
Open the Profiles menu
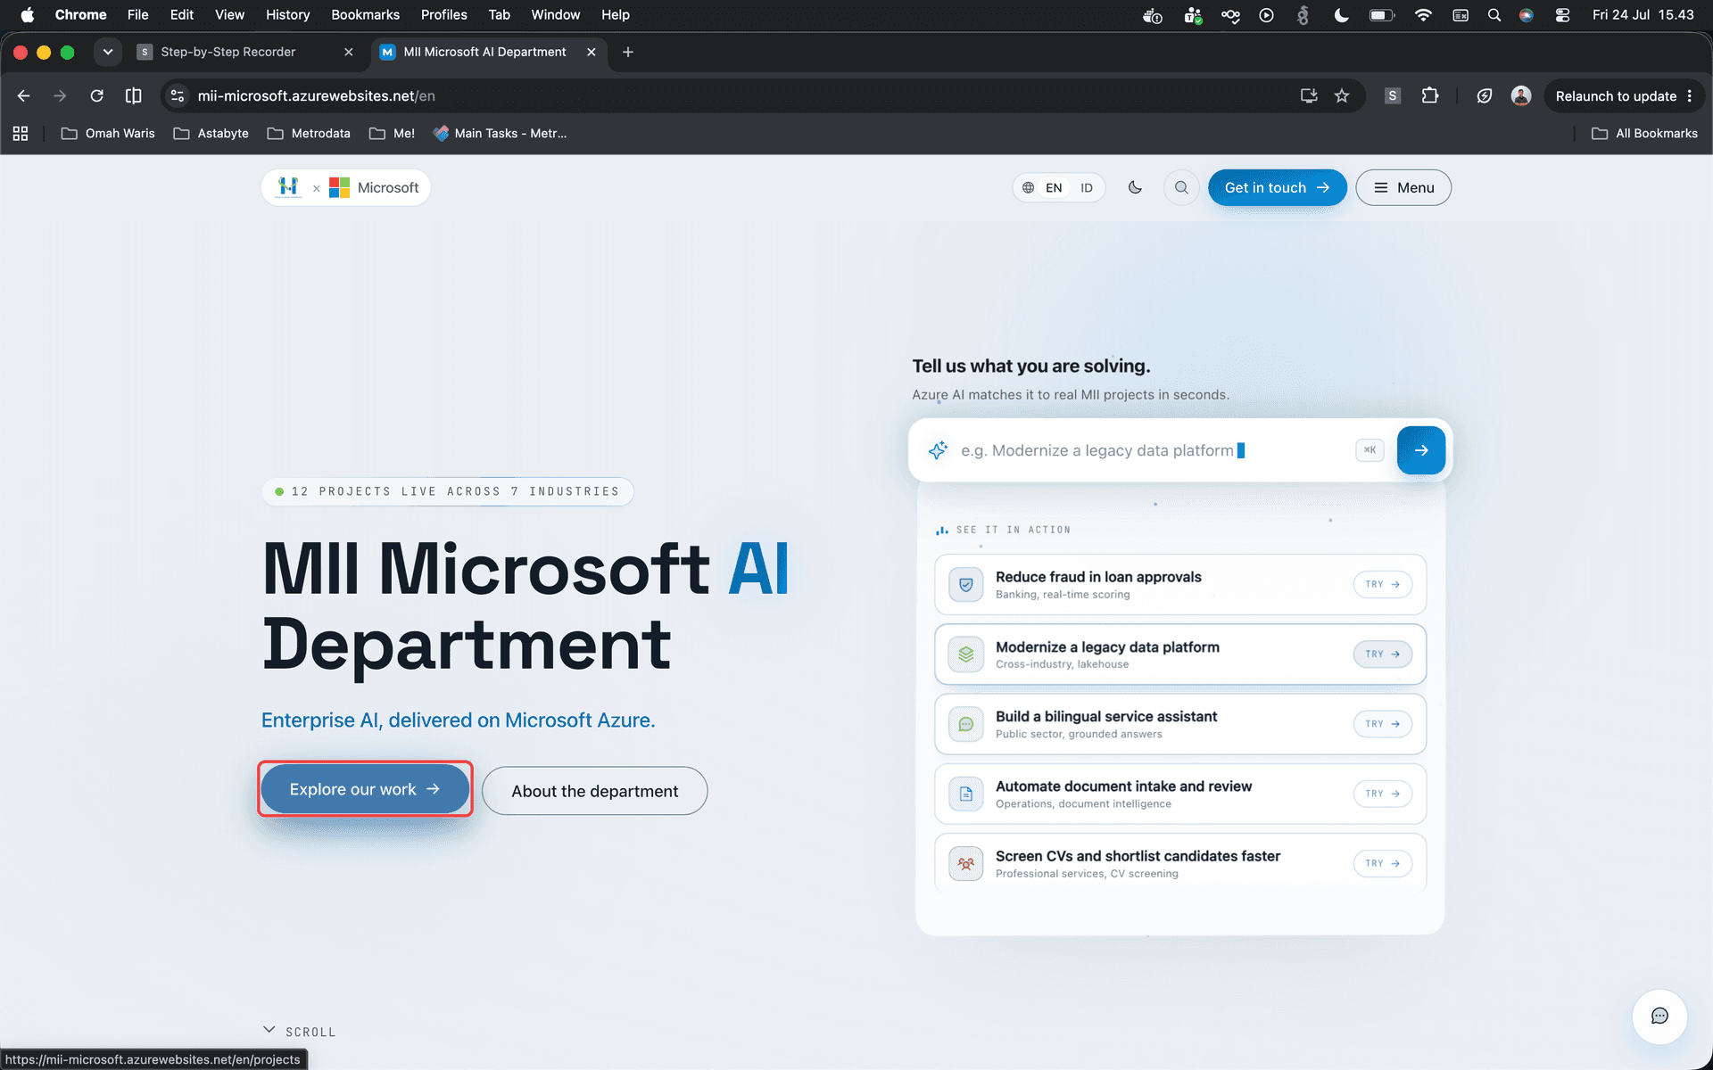pyautogui.click(x=443, y=14)
